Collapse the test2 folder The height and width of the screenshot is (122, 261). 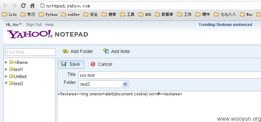point(6,83)
